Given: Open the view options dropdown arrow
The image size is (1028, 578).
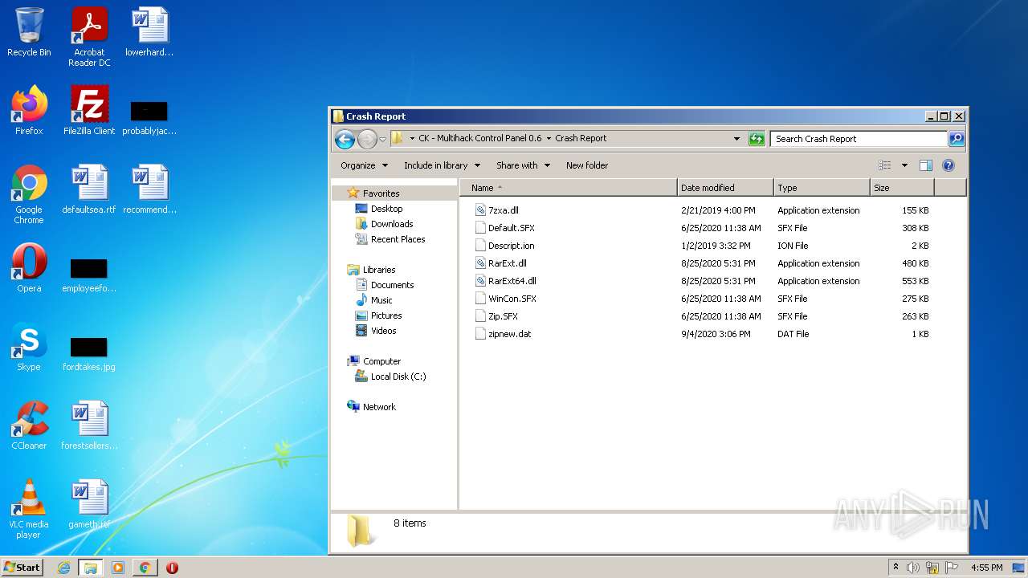Looking at the screenshot, I should pyautogui.click(x=904, y=165).
